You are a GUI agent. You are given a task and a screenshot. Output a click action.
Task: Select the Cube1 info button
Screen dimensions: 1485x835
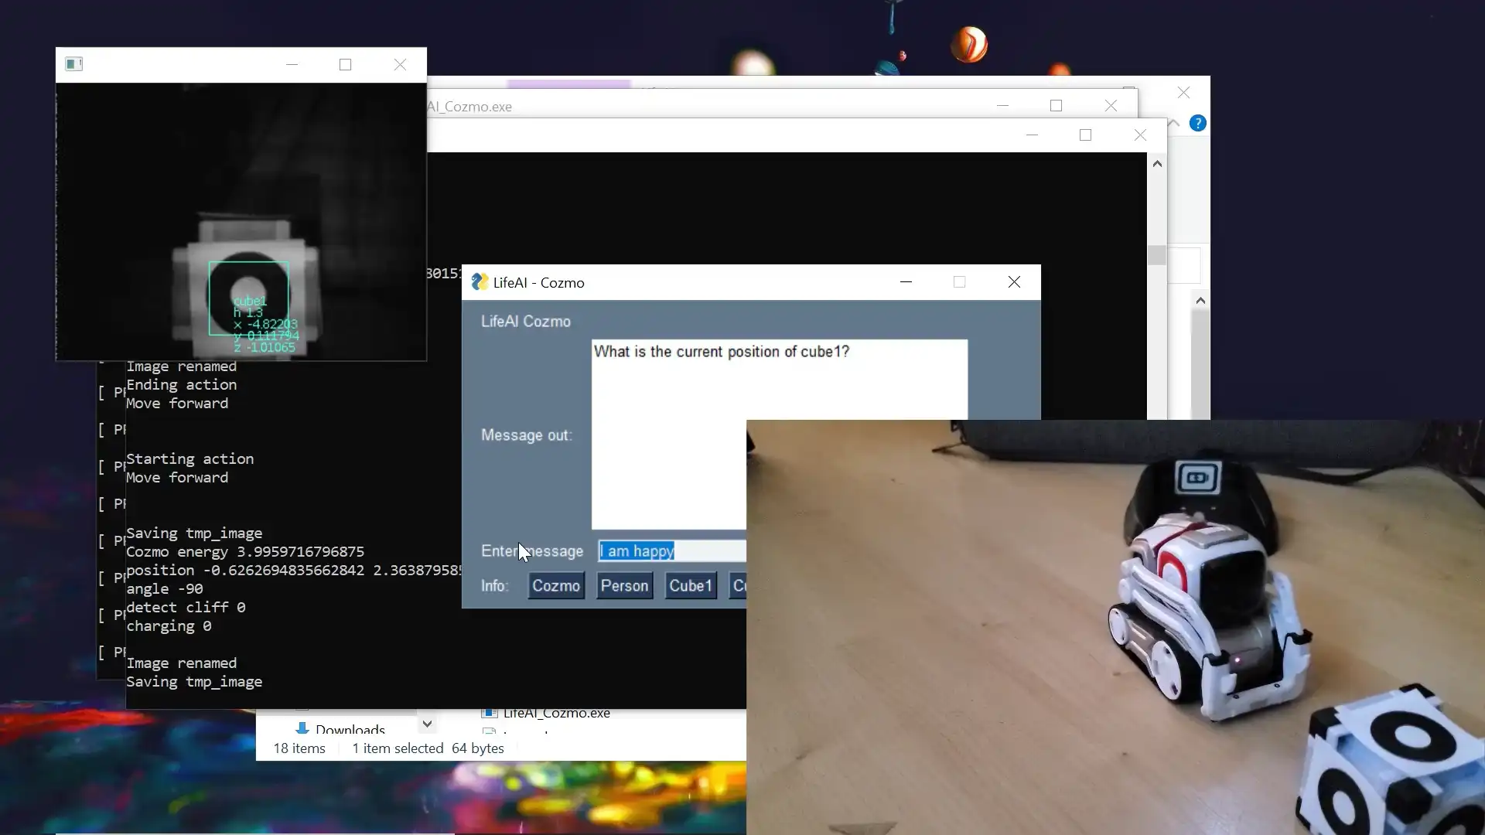click(x=691, y=585)
